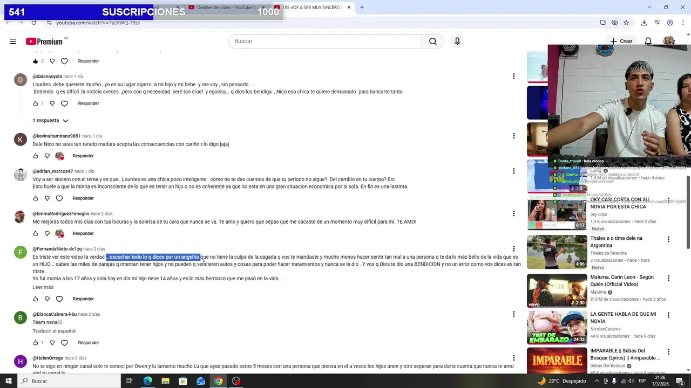Image resolution: width=691 pixels, height=388 pixels.
Task: Like the @BiancaCabrera-k6u comment
Action: [36, 343]
